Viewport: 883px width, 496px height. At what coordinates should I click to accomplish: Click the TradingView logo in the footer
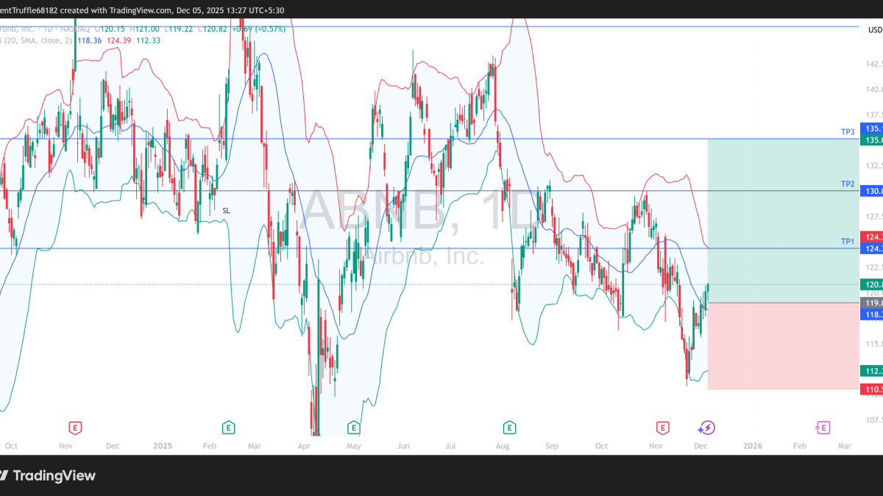(x=49, y=475)
